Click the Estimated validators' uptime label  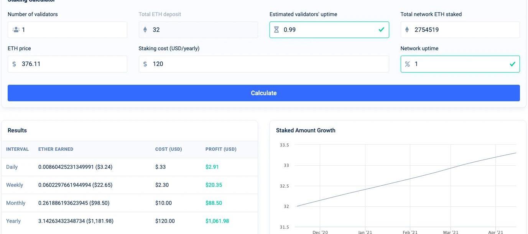303,14
